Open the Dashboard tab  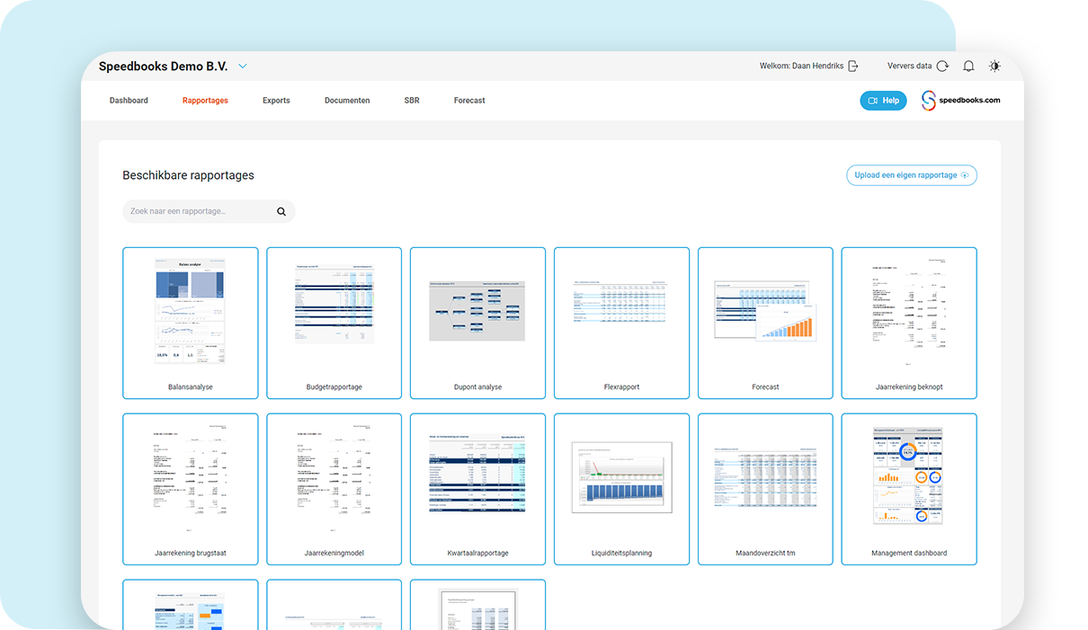(x=129, y=101)
